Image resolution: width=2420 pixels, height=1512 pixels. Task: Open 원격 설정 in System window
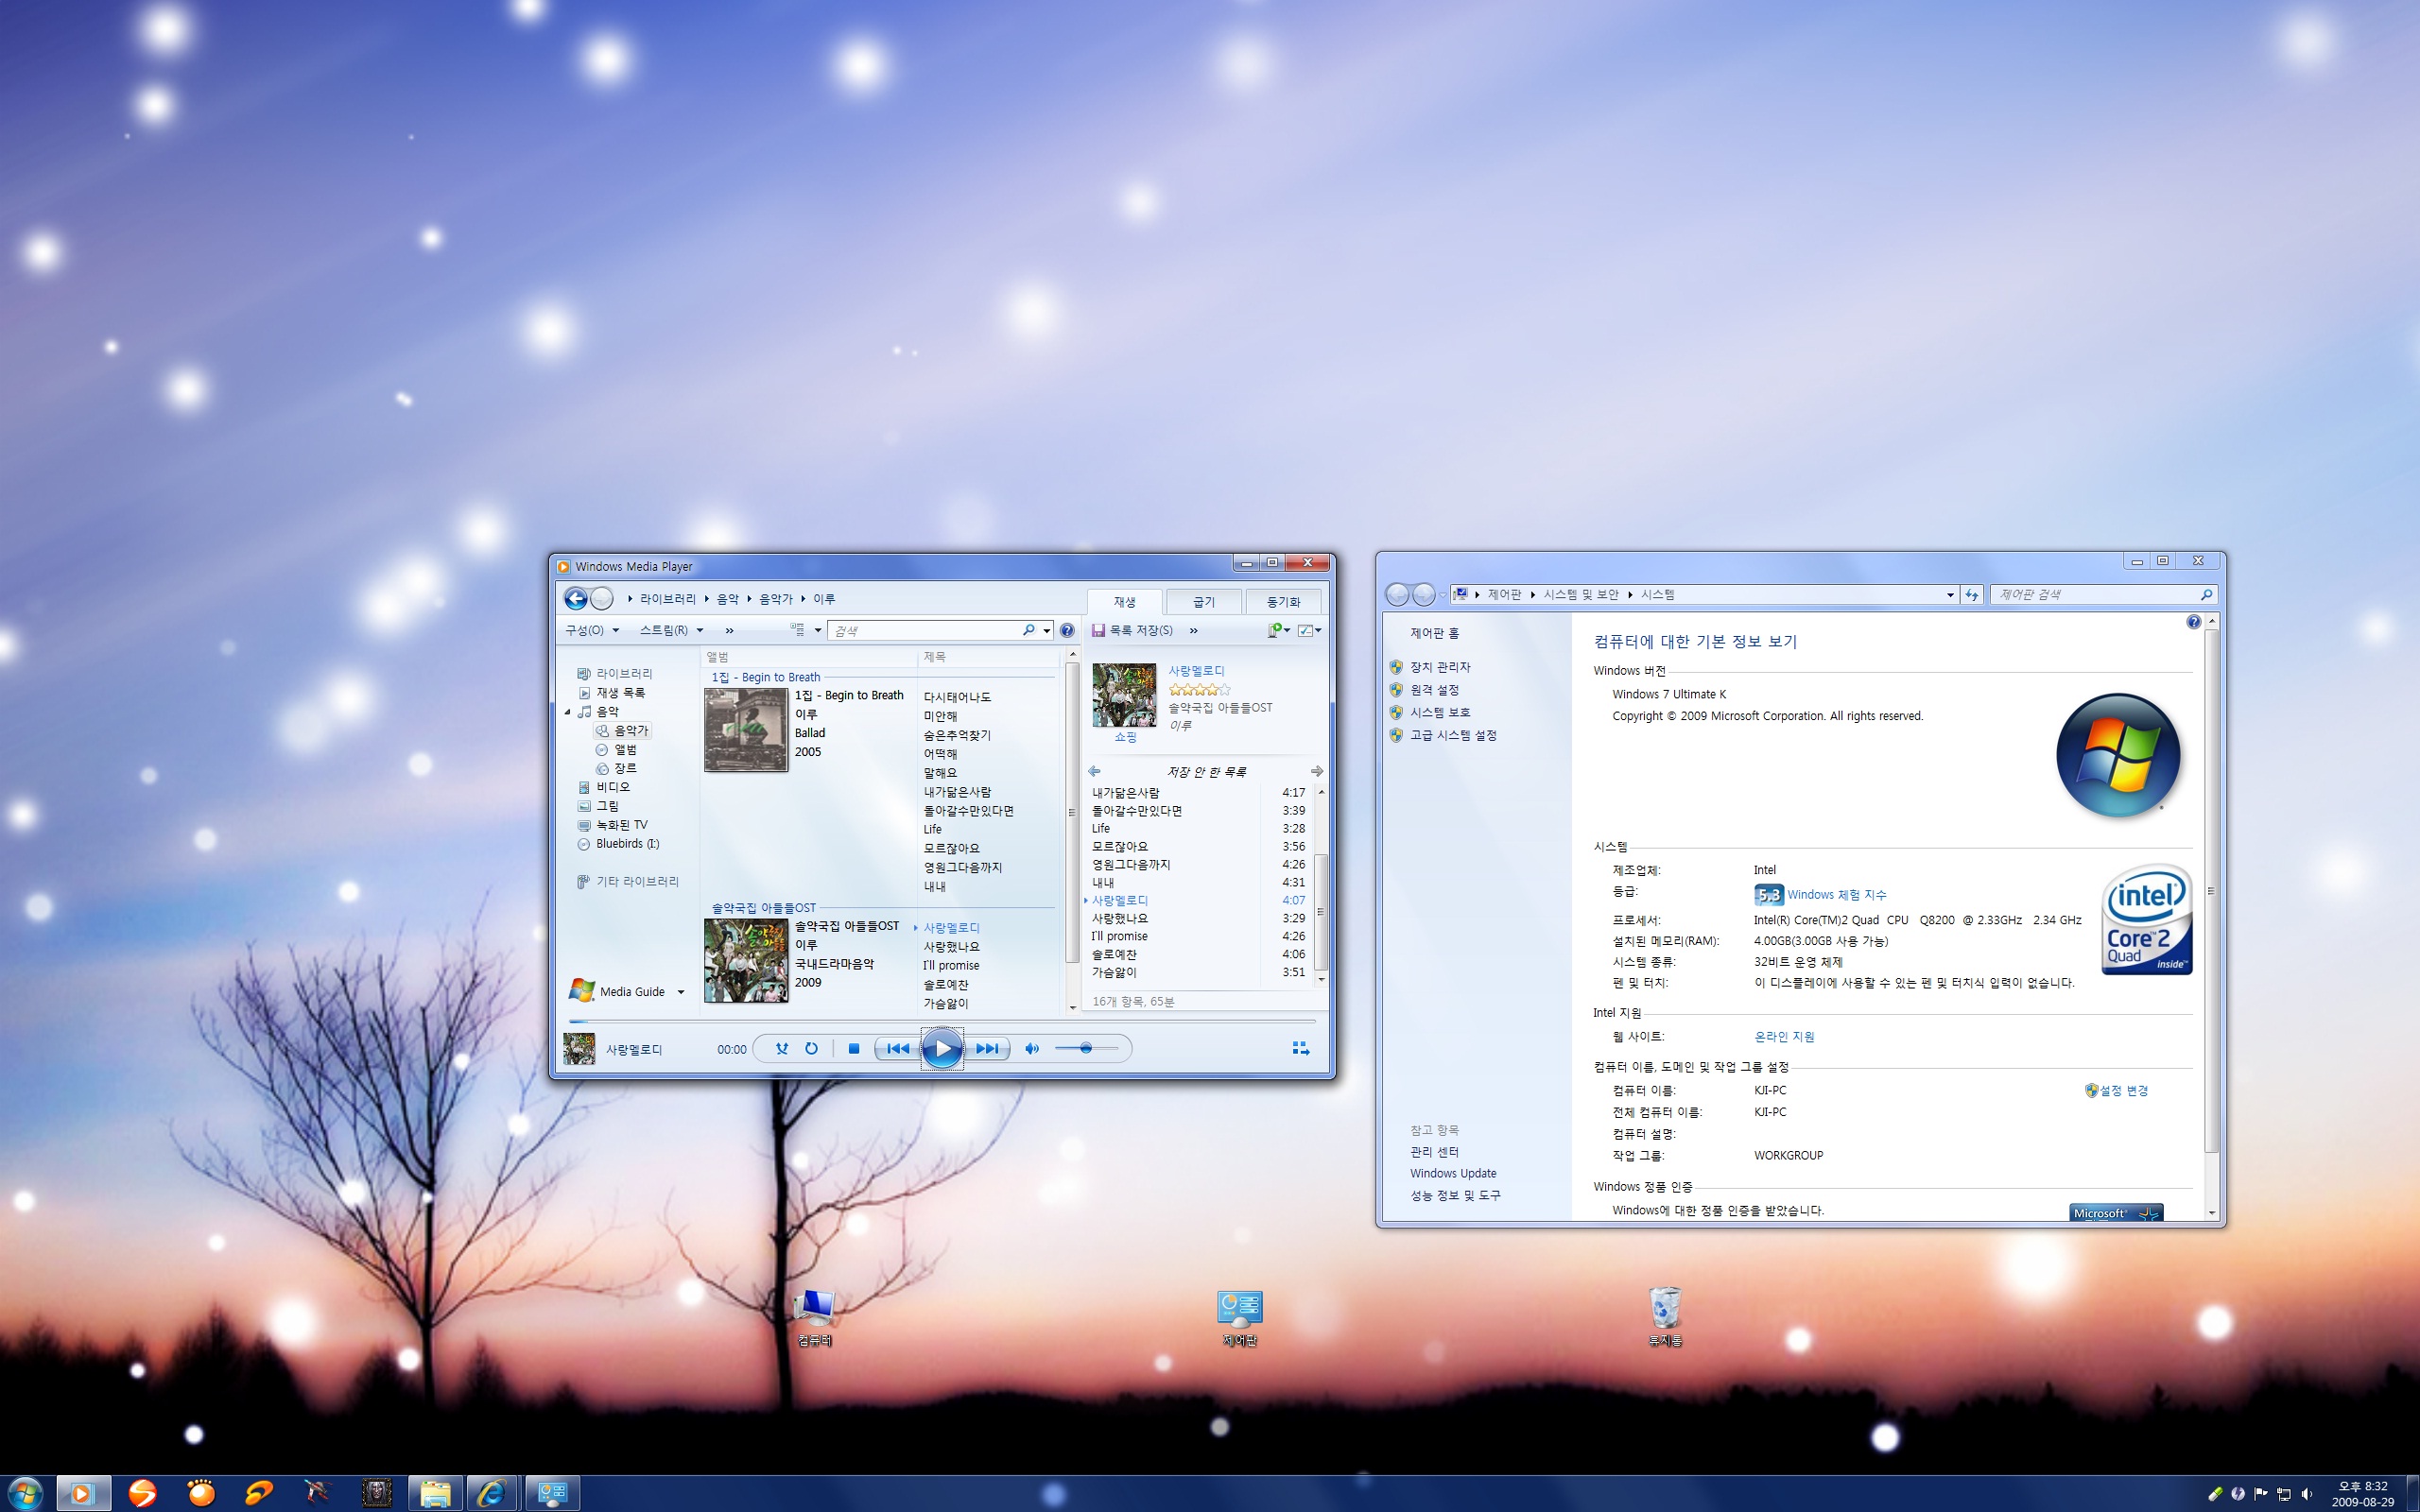tap(1434, 690)
